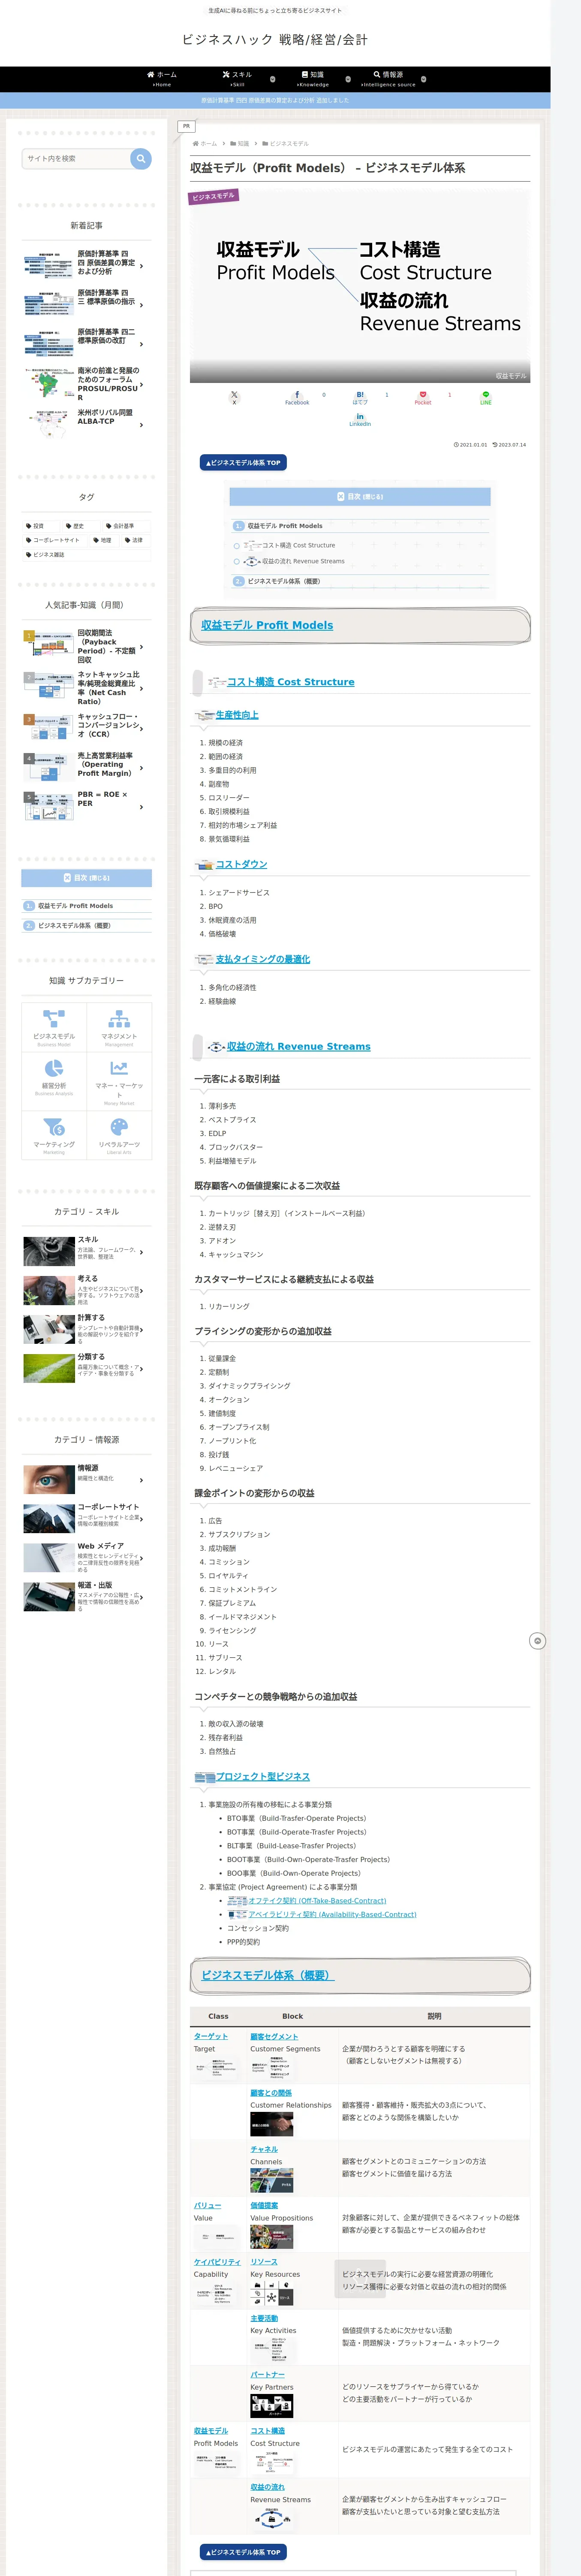581x2576 pixels.
Task: Open the ホーム menu item
Action: (x=162, y=79)
